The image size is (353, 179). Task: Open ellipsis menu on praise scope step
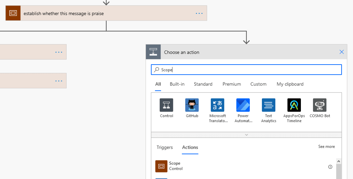(x=199, y=13)
